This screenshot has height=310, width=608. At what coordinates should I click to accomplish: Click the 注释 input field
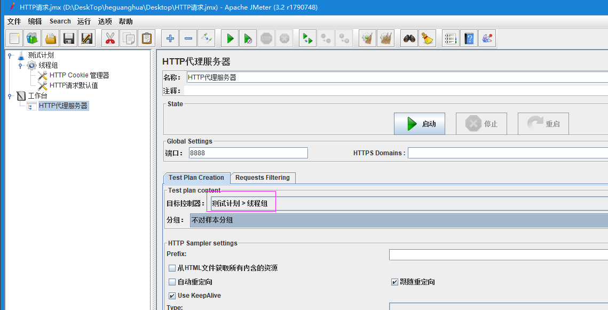[x=396, y=91]
